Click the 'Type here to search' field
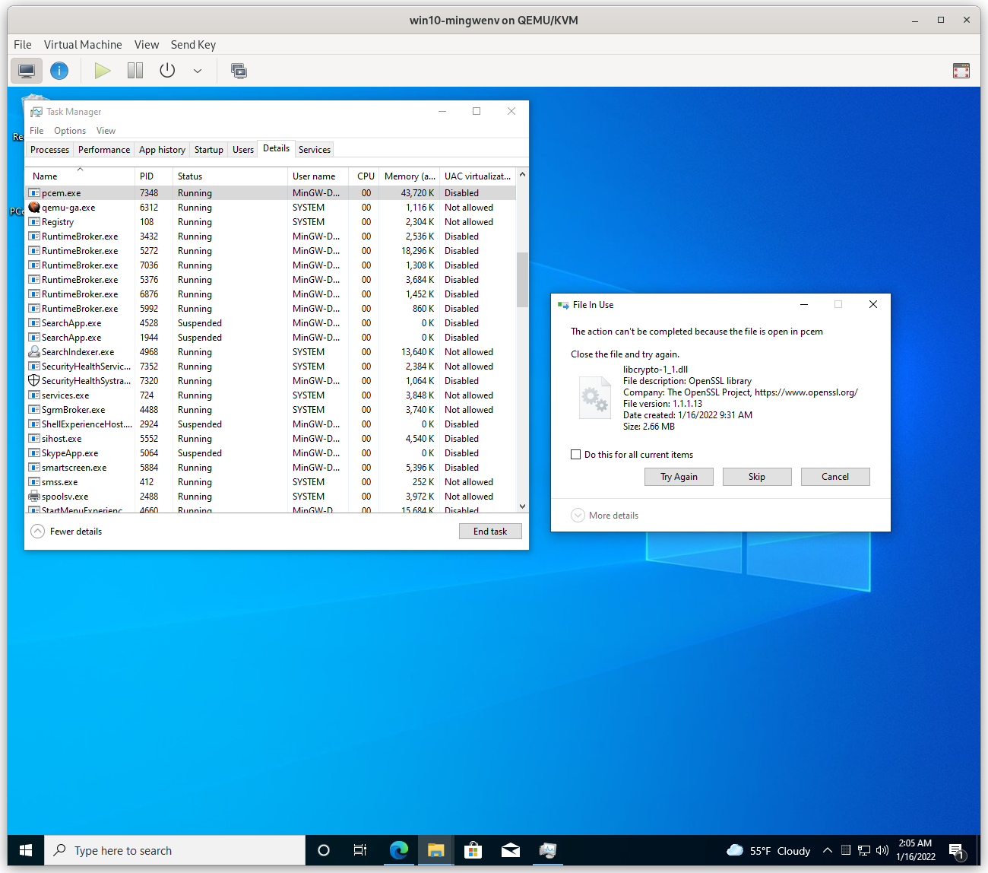Screen dimensions: 988x873 [175, 850]
